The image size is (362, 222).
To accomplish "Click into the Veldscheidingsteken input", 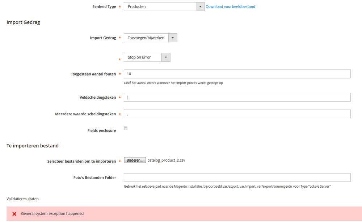I will coord(237,97).
